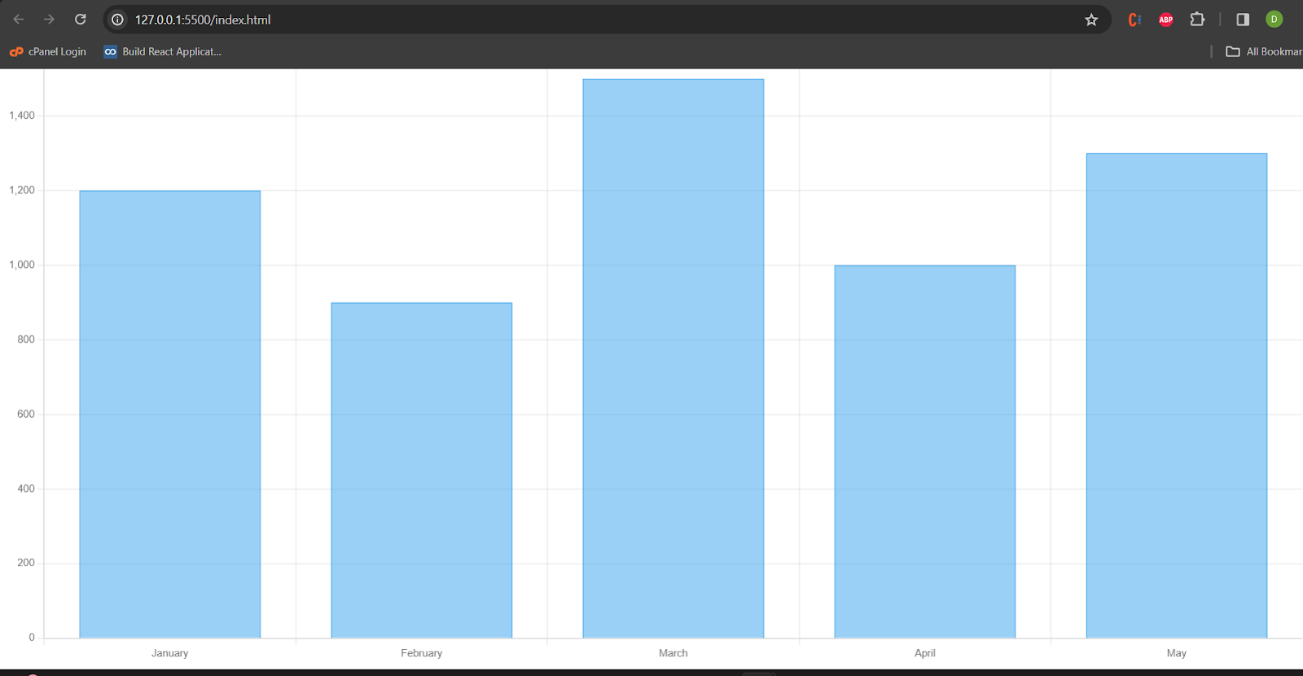
Task: Open the cPanel Login bookmark
Action: (x=48, y=51)
